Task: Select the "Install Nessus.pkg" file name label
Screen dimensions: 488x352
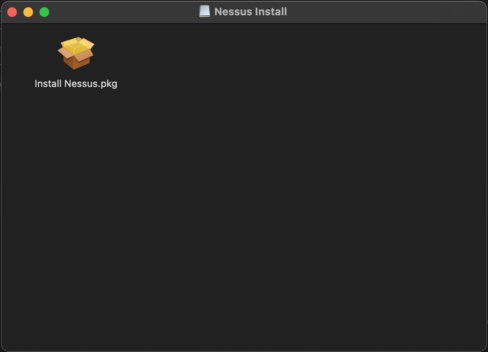Action: click(x=76, y=84)
